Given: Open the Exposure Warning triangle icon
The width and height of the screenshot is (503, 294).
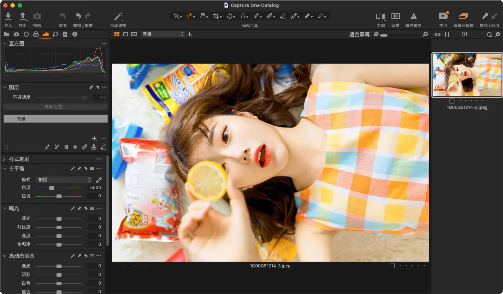Looking at the screenshot, I should (x=413, y=16).
